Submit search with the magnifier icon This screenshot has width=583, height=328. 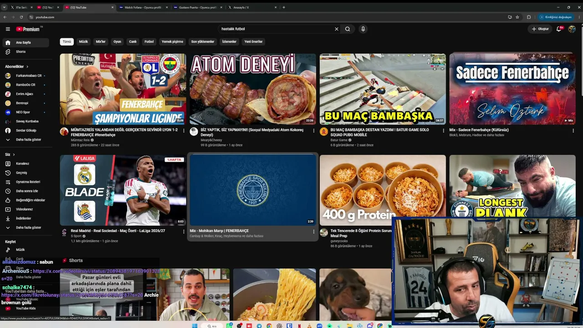click(348, 29)
